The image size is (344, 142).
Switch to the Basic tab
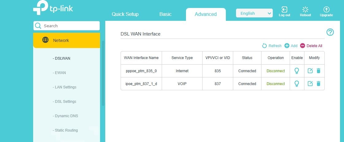[x=165, y=14]
